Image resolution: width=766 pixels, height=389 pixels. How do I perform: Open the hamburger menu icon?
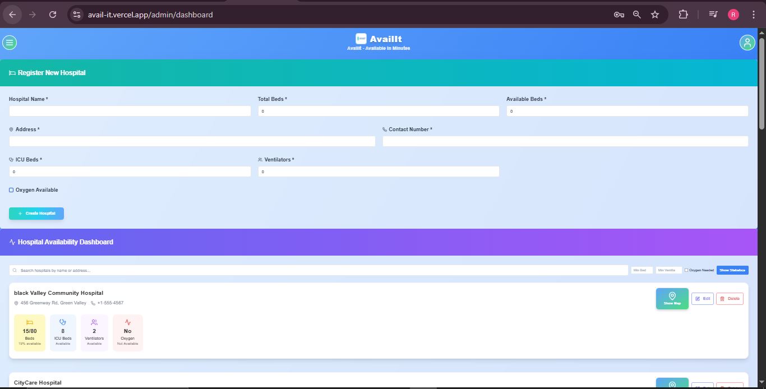10,43
